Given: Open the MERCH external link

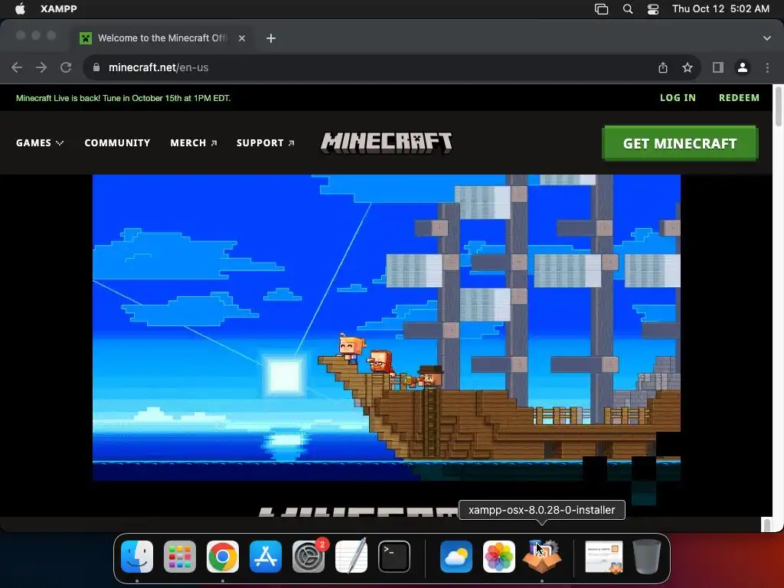Looking at the screenshot, I should point(194,143).
